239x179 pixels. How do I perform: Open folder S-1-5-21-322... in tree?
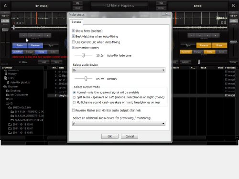click(x=29, y=120)
